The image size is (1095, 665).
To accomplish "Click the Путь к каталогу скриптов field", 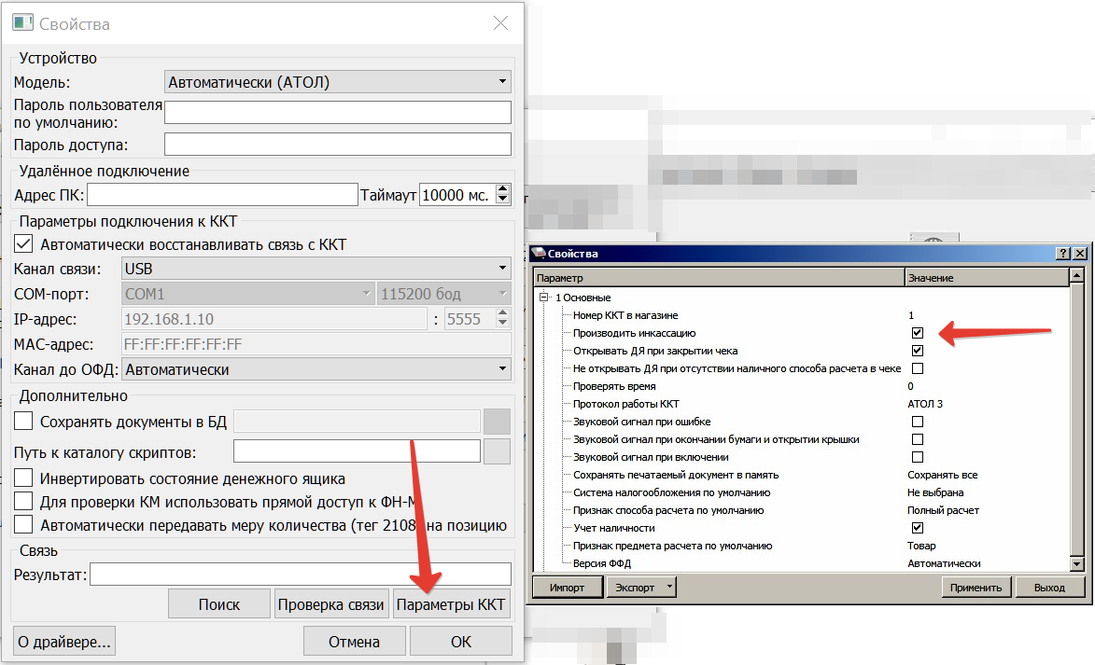I will click(x=357, y=450).
